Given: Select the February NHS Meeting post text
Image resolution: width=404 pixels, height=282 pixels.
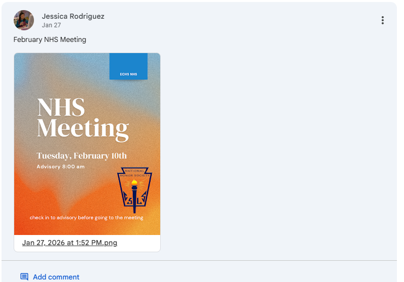Looking at the screenshot, I should coord(50,39).
